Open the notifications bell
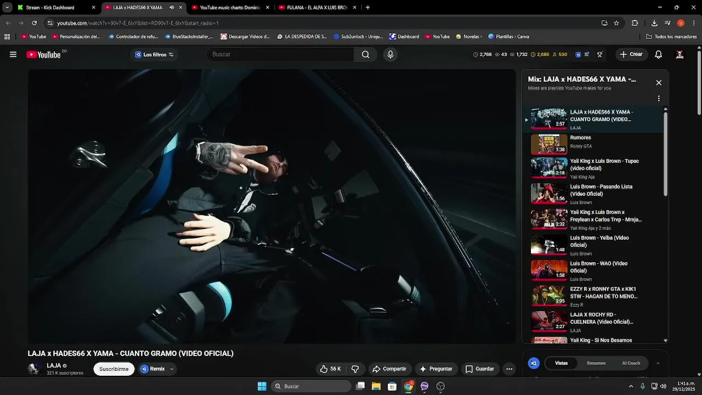Image resolution: width=702 pixels, height=395 pixels. coord(659,54)
